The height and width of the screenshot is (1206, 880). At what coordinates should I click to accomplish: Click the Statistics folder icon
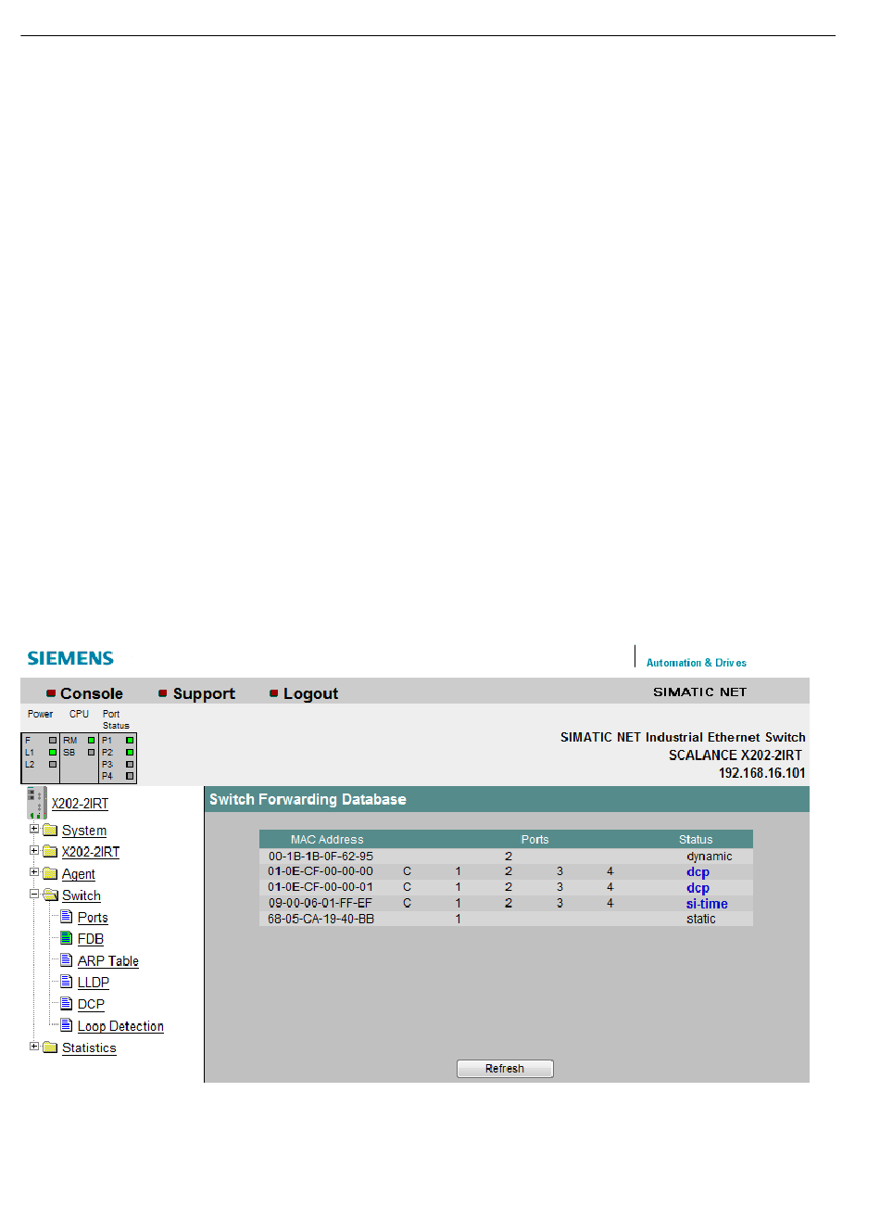(50, 1047)
